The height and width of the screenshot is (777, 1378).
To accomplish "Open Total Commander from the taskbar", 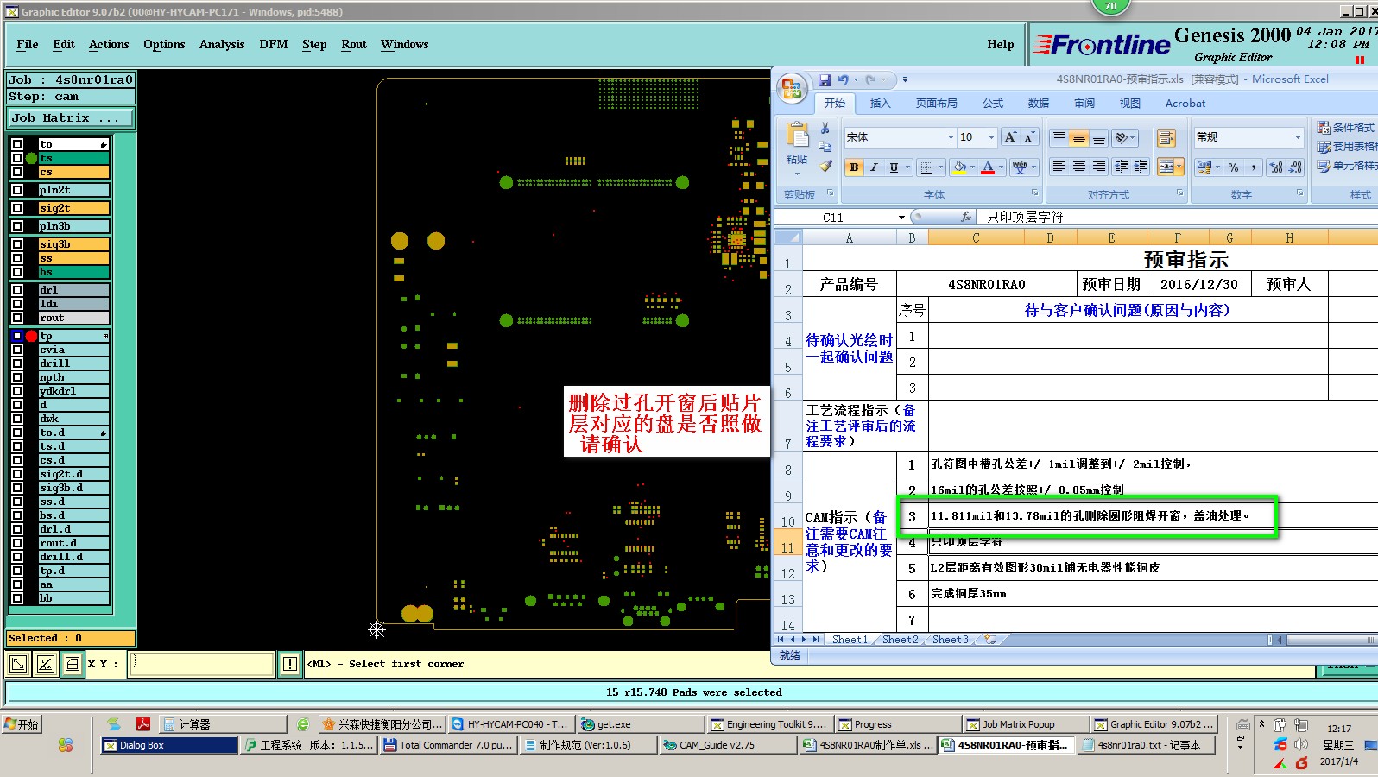I will coord(449,745).
